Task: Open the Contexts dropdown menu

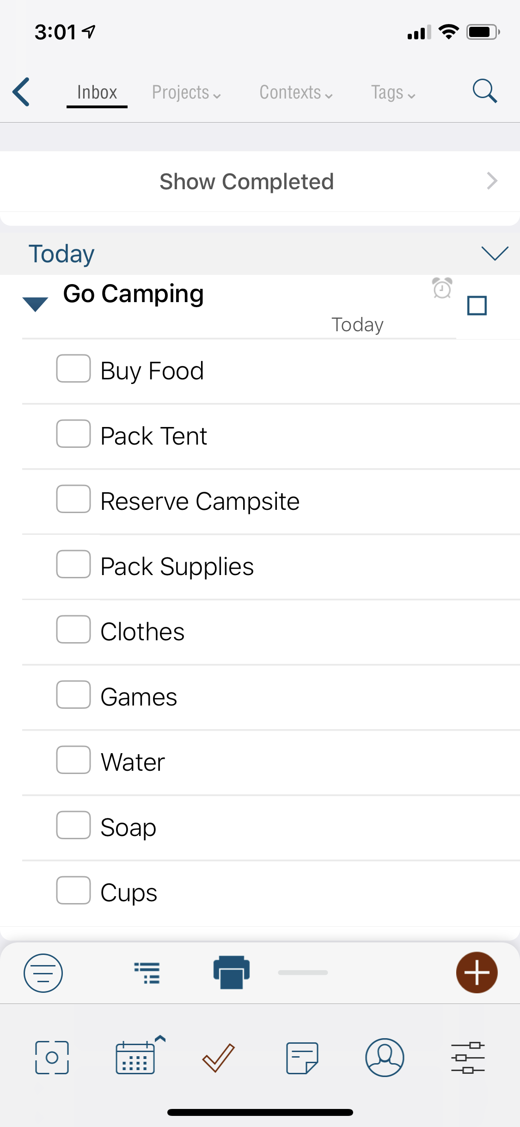Action: [296, 93]
